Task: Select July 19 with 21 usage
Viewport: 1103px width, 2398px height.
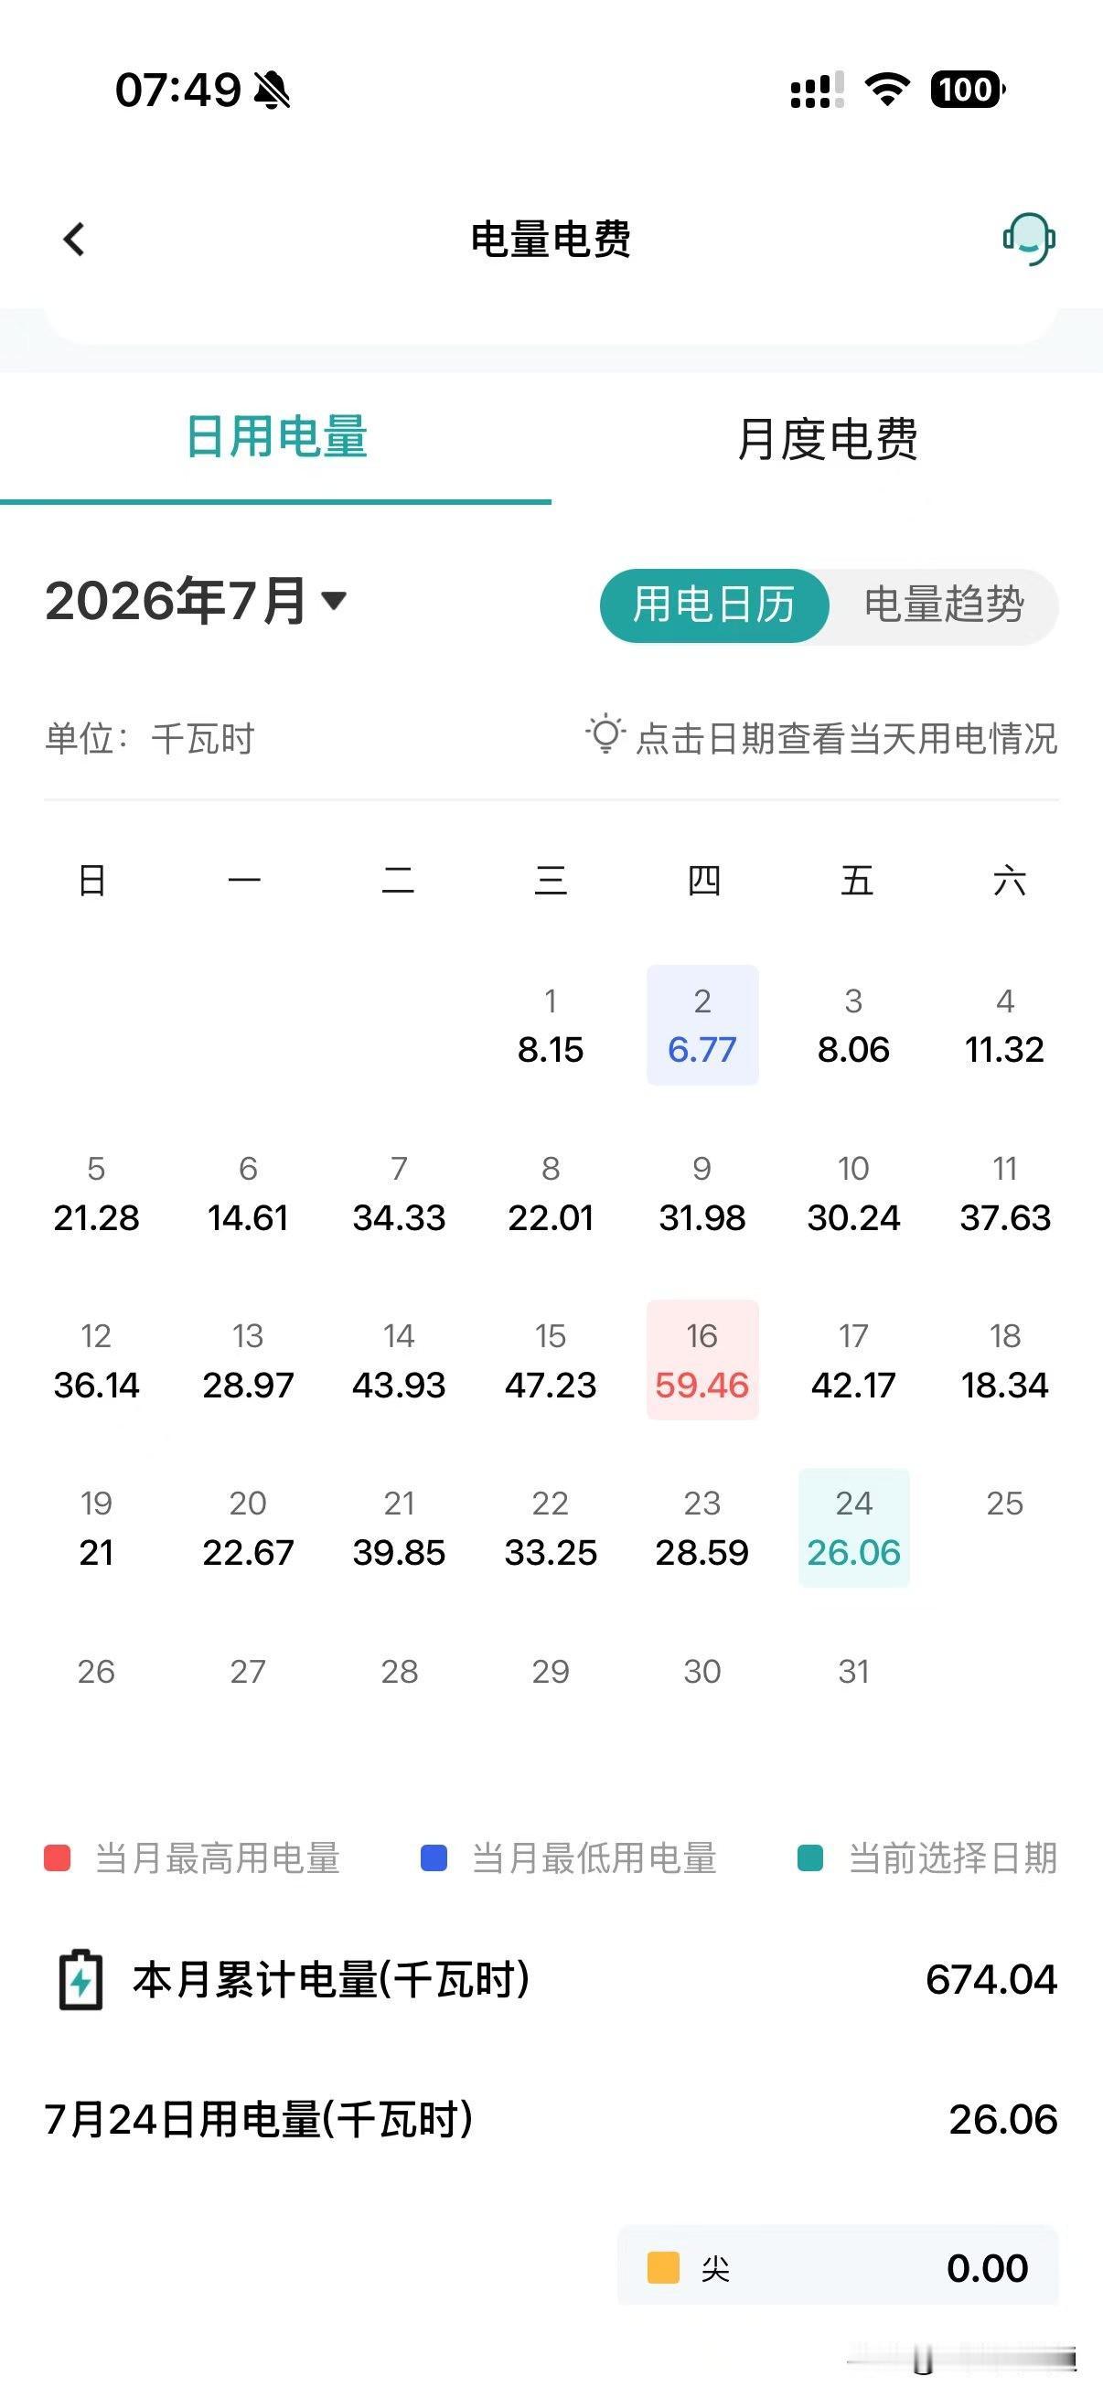Action: pos(96,1527)
